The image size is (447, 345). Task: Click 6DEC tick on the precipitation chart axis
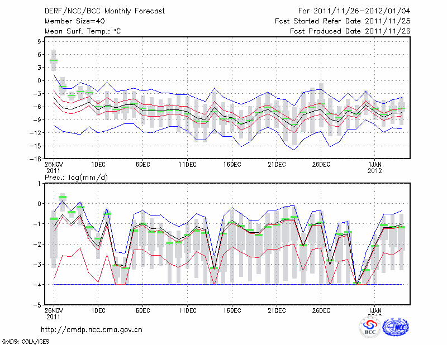click(x=142, y=310)
